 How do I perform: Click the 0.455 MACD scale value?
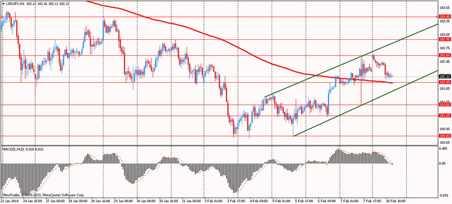tap(442, 149)
